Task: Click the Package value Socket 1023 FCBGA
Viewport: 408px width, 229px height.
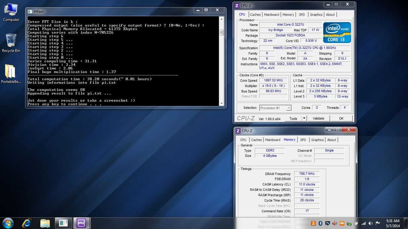Action: (x=290, y=35)
